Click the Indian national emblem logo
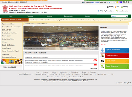132x97 pixels. (x=5, y=9)
